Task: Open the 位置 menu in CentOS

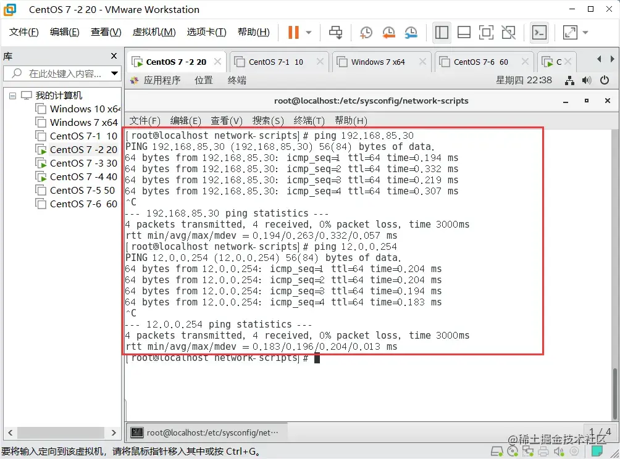Action: click(204, 81)
